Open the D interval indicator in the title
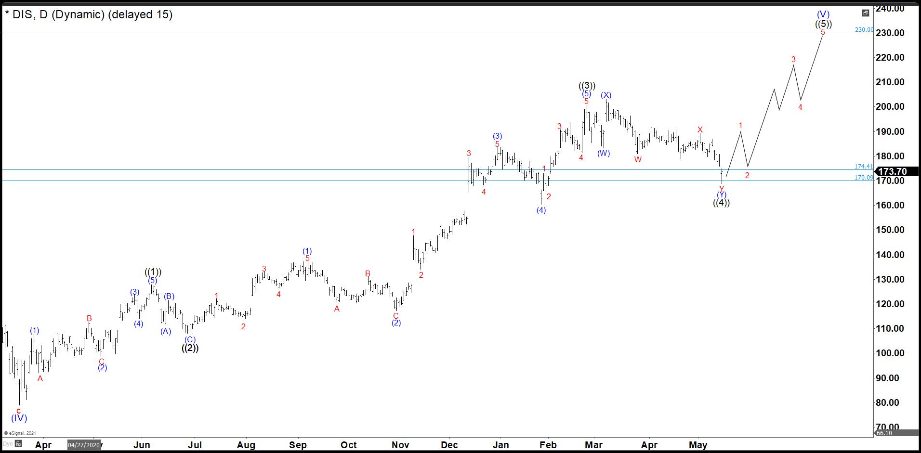This screenshot has height=453, width=921. (45, 14)
